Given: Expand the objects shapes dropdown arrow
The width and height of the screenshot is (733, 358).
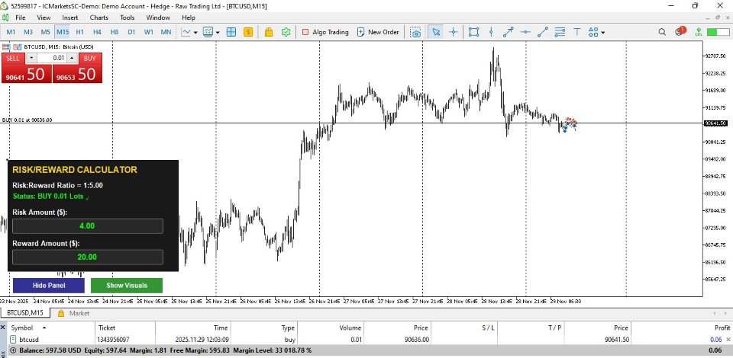Looking at the screenshot, I should tap(603, 33).
